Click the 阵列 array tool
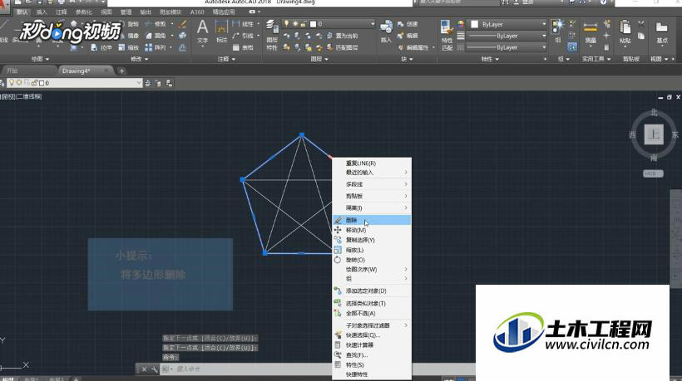The height and width of the screenshot is (381, 682). click(156, 47)
